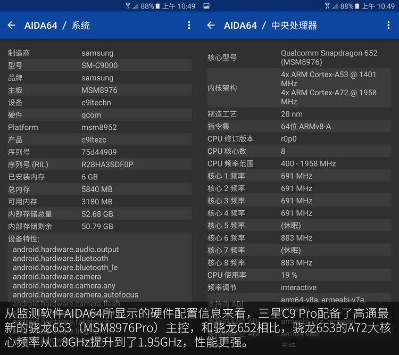The image size is (399, 355).
Task: Select CPU 修订版本 r0p0 value
Action: tap(289, 139)
